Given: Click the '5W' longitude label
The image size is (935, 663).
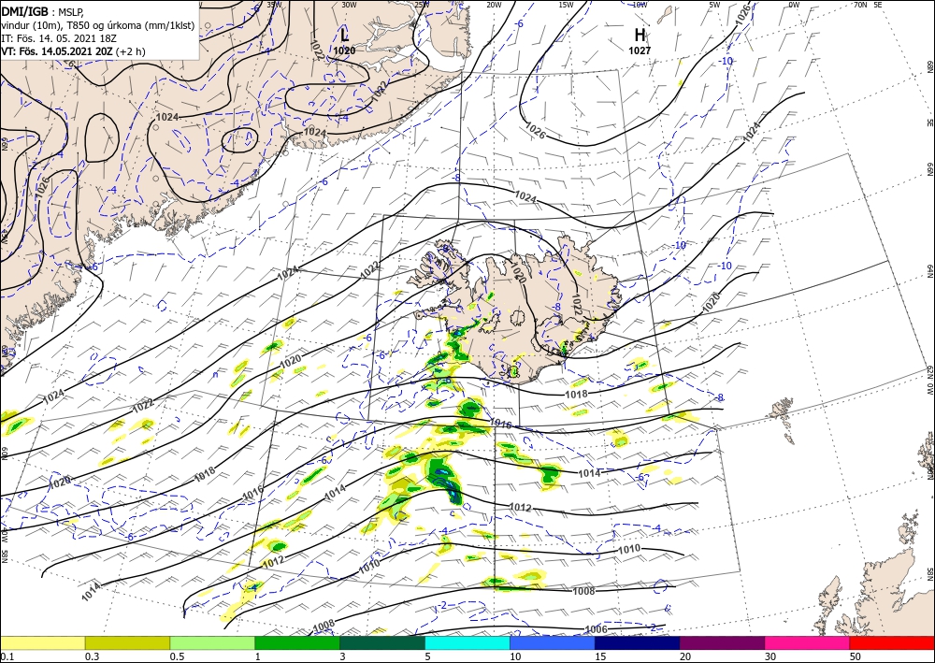Looking at the screenshot, I should pyautogui.click(x=714, y=5).
